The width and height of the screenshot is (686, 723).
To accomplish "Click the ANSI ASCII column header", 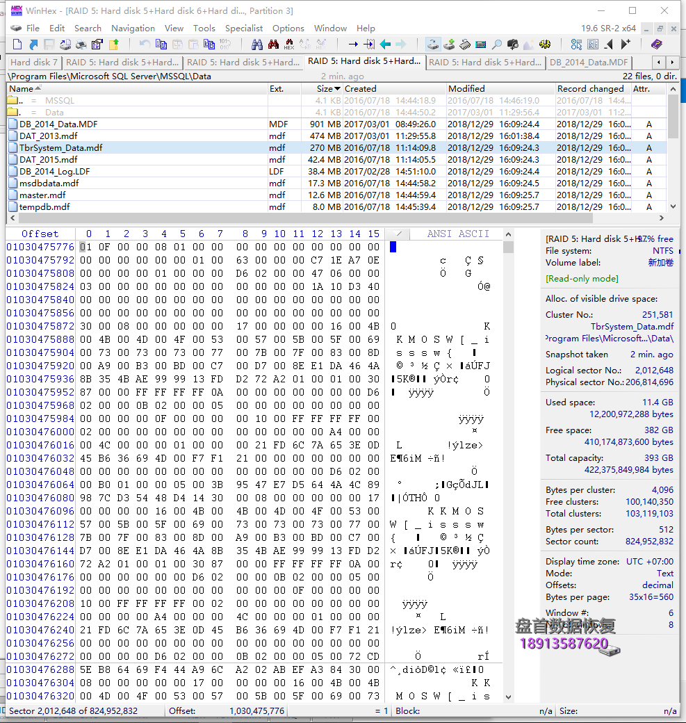I will (x=458, y=234).
